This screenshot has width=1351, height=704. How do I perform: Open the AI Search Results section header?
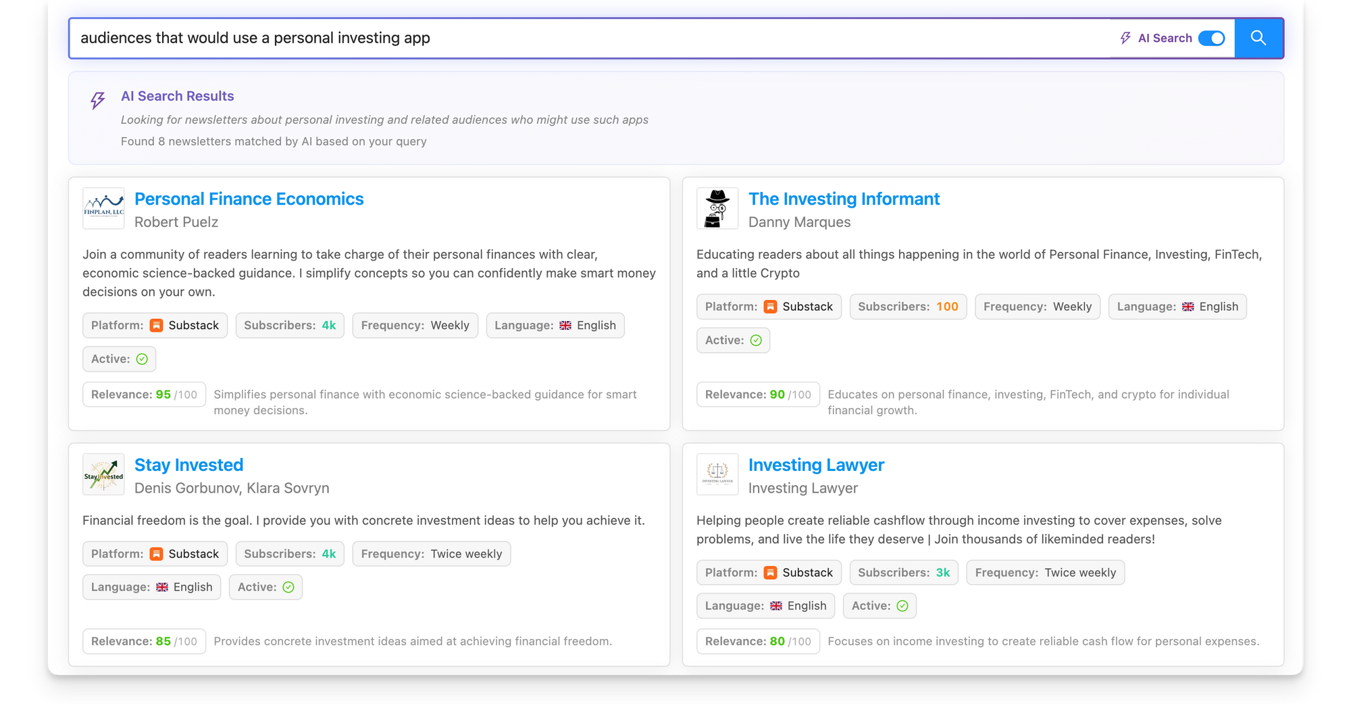click(x=177, y=95)
